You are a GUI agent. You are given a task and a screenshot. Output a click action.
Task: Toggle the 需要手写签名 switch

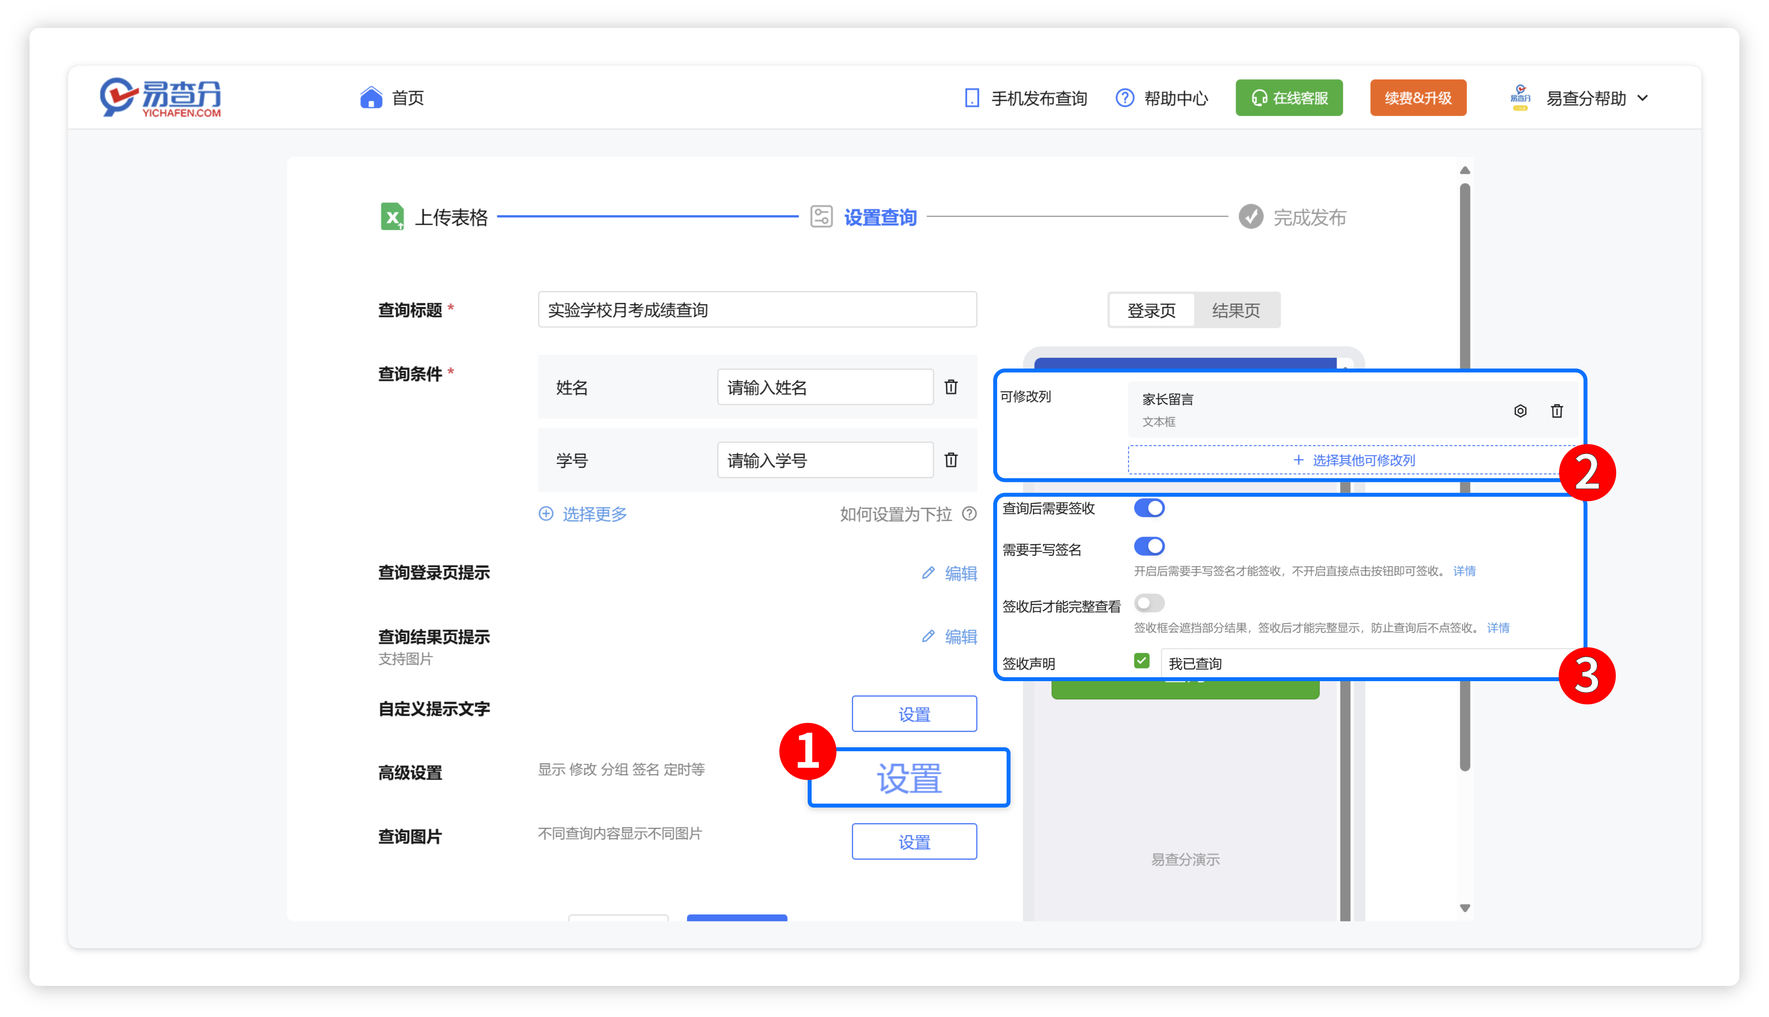[1149, 546]
